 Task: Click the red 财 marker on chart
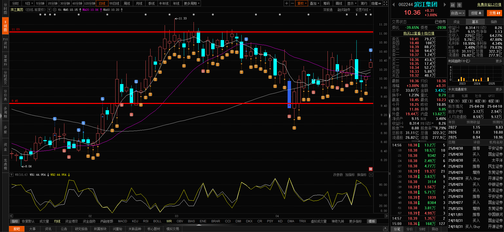[x=371, y=169]
